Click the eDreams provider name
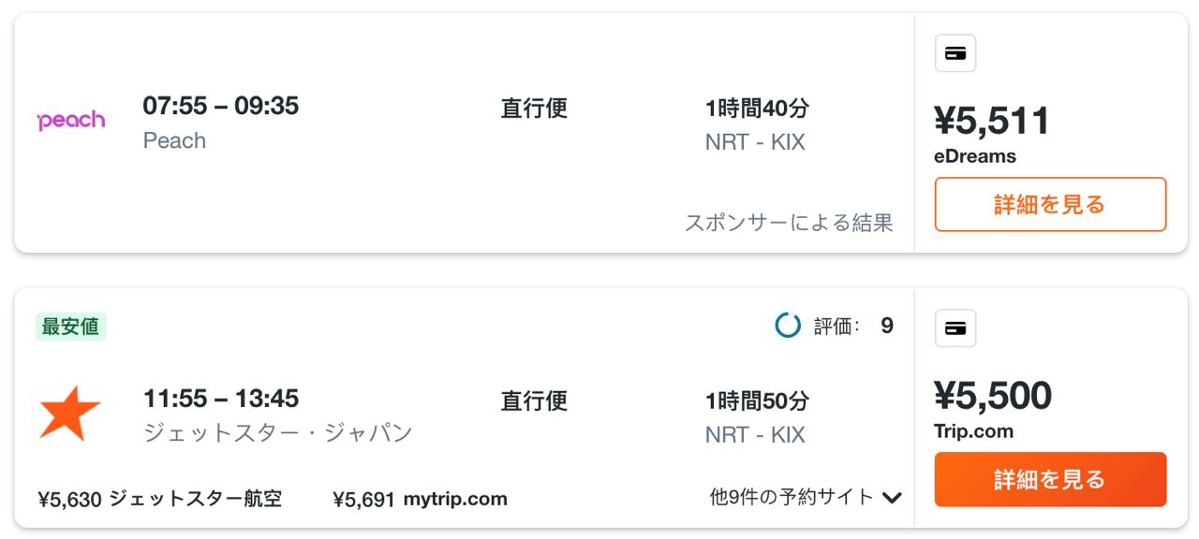This screenshot has height=539, width=1199. point(975,156)
